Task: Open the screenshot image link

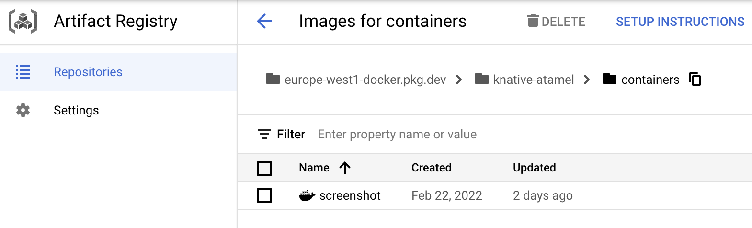Action: click(x=350, y=195)
